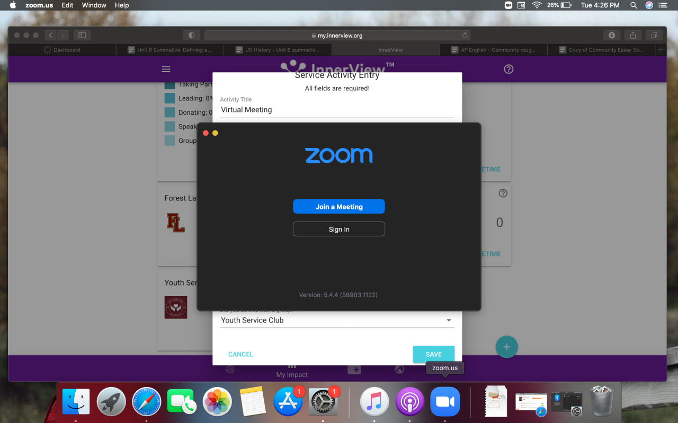Toggle the Safari sidebar
This screenshot has width=678, height=423.
82,35
